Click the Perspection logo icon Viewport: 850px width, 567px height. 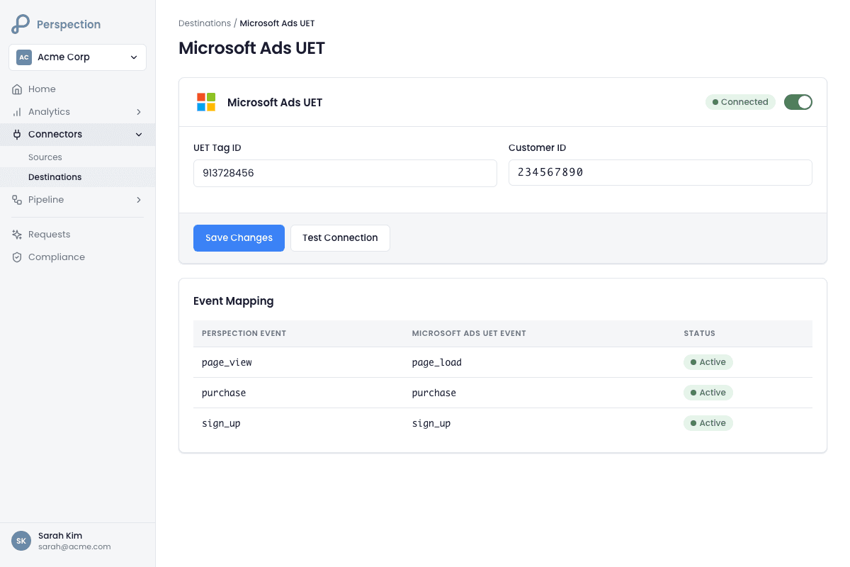21,24
